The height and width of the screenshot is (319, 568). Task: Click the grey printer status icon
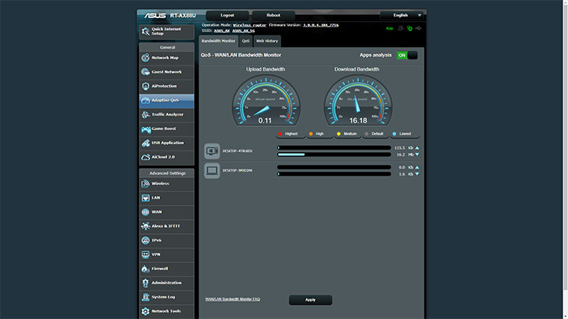pyautogui.click(x=401, y=28)
